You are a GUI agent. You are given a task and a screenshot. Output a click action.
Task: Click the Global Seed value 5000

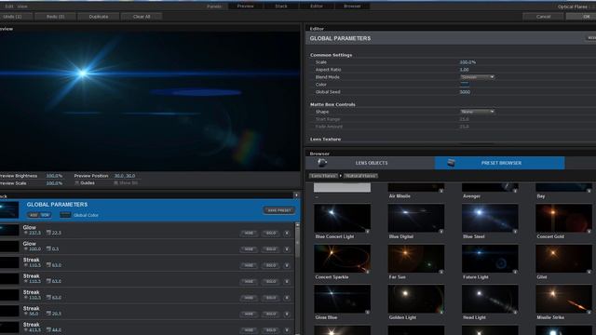[465, 92]
